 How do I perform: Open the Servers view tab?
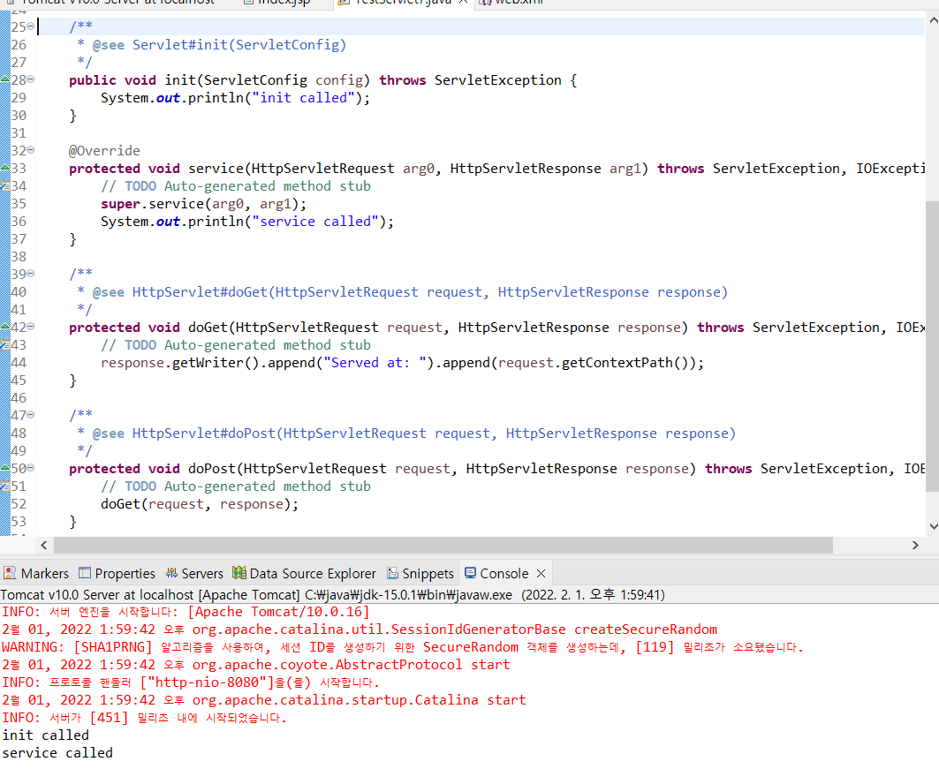tap(194, 573)
